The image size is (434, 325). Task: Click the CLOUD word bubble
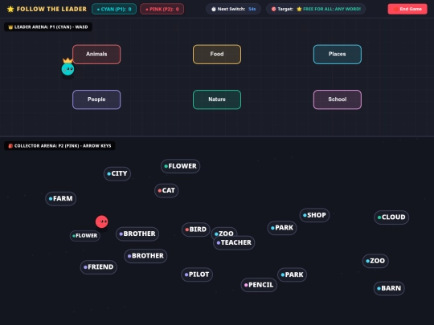tap(391, 217)
